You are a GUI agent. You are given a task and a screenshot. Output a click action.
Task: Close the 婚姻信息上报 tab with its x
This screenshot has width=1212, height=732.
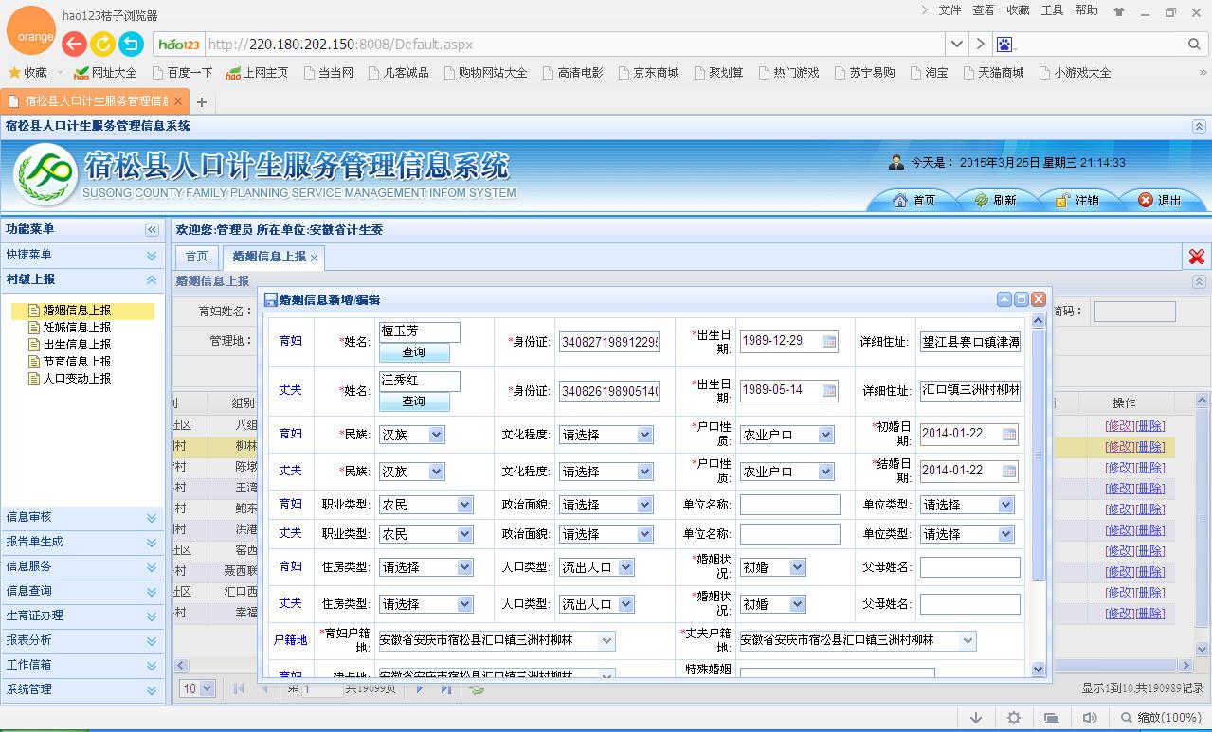click(315, 258)
